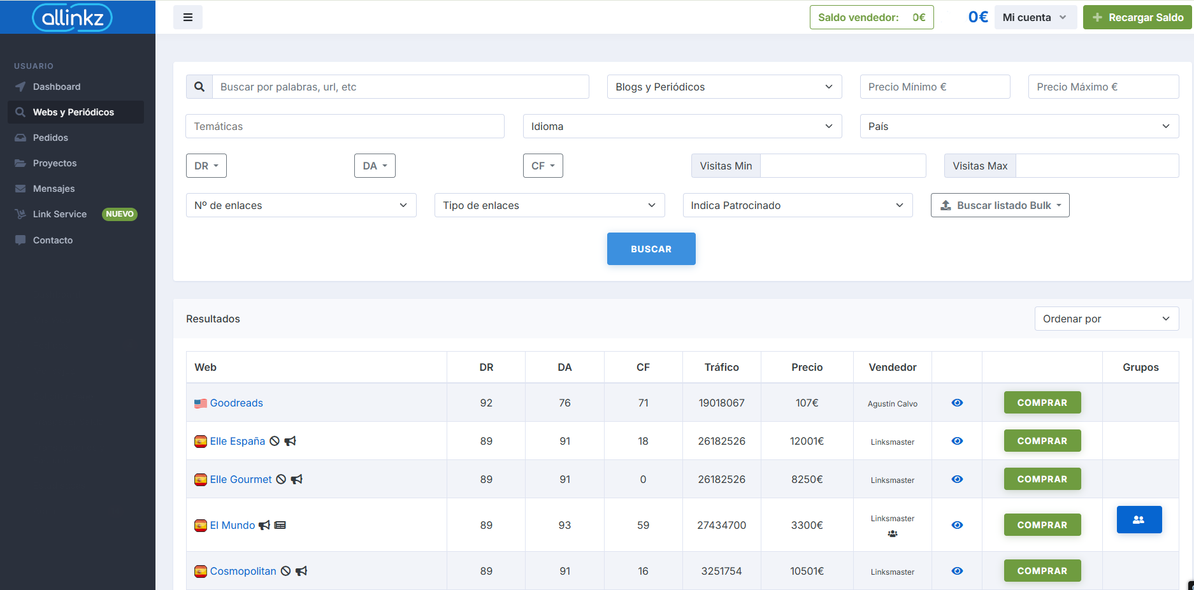Open the Goodreads website link
Viewport: 1194px width, 590px height.
pyautogui.click(x=236, y=403)
